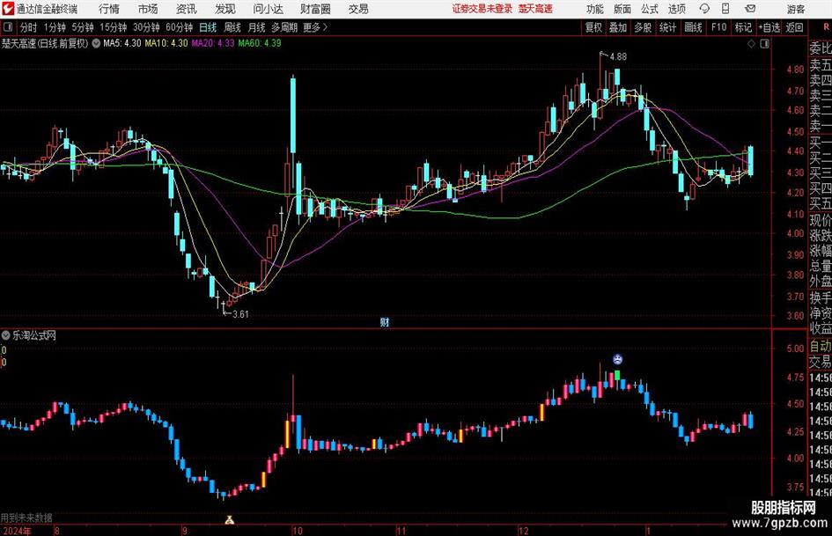This screenshot has width=832, height=536.
Task: Click the warning triangle marker on time axis
Action: point(229,519)
